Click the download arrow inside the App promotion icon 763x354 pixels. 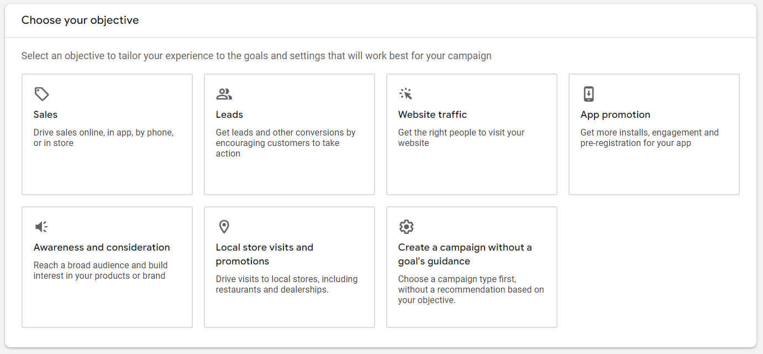[588, 94]
